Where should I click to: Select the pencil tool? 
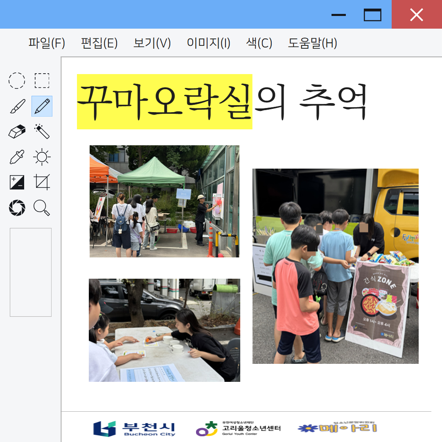(x=42, y=106)
